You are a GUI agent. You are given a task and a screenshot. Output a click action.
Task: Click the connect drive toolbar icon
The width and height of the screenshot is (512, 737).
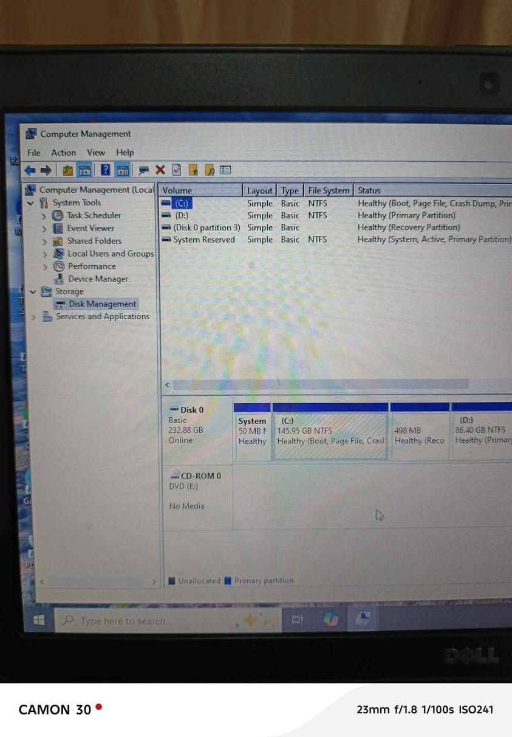144,170
